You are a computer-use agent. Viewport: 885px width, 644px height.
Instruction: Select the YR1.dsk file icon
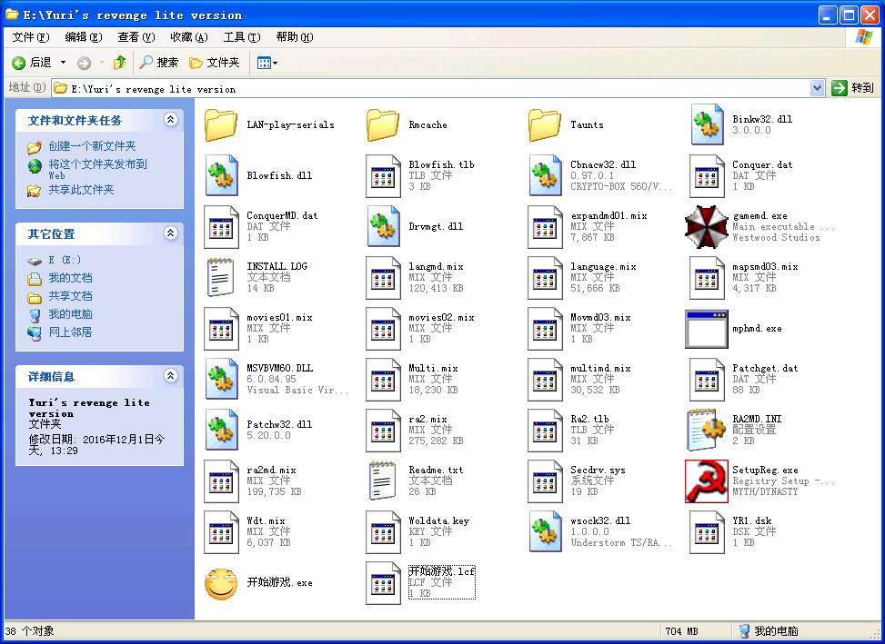point(708,532)
